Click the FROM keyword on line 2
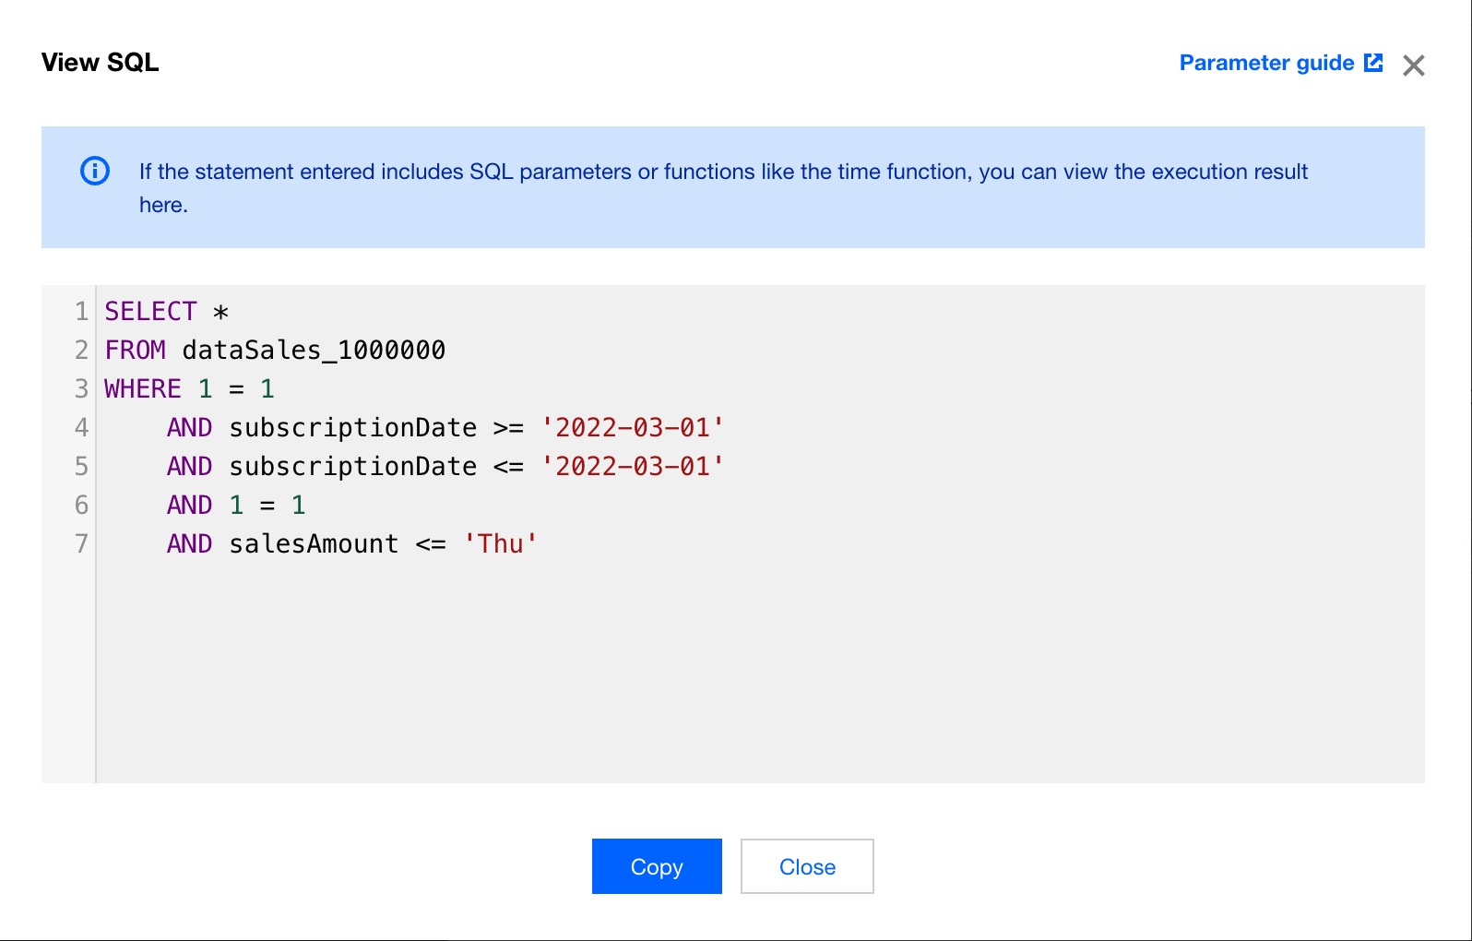 coord(135,351)
